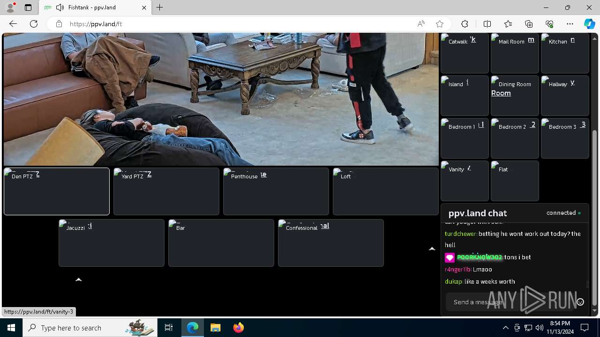This screenshot has height=337, width=600.
Task: Click the main live video stream
Action: click(221, 99)
